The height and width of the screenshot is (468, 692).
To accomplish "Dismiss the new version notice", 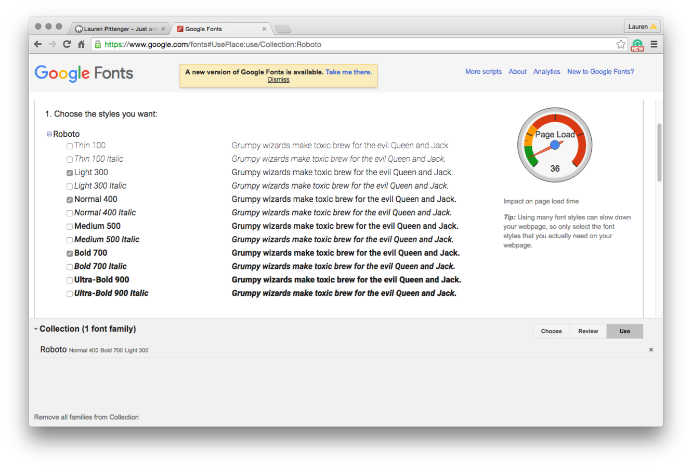I will tap(279, 80).
